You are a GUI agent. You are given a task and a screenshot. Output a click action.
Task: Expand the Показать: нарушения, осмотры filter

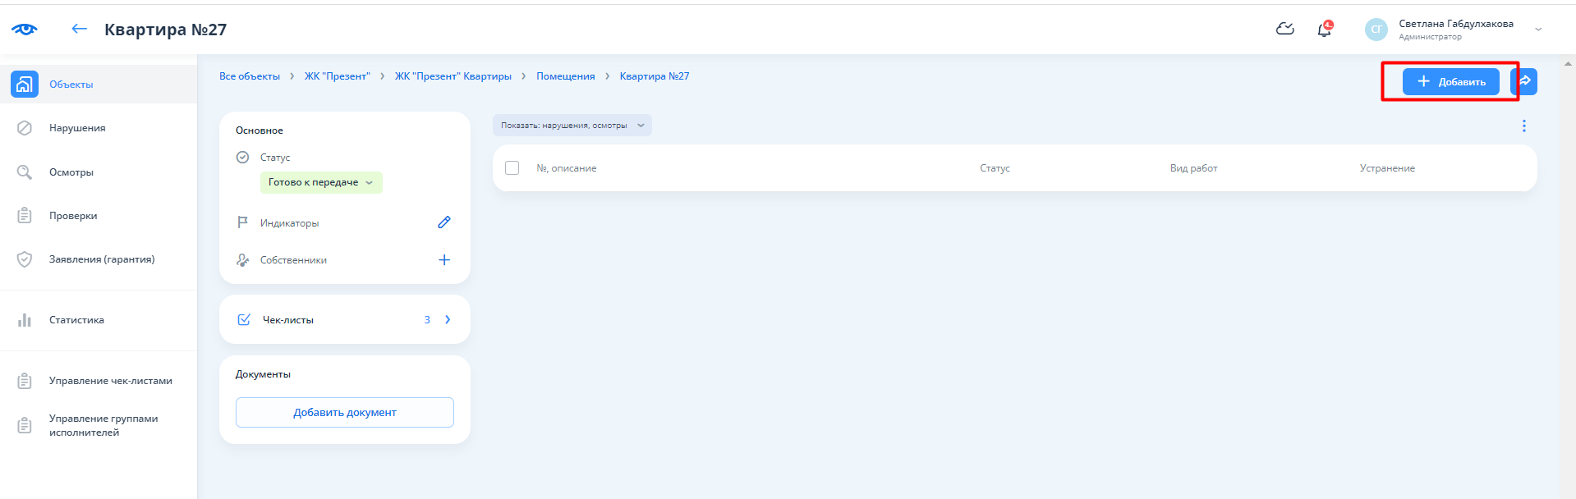tap(572, 126)
